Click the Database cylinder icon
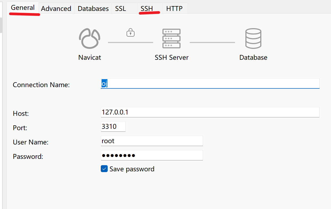This screenshot has height=209, width=331. (253, 39)
